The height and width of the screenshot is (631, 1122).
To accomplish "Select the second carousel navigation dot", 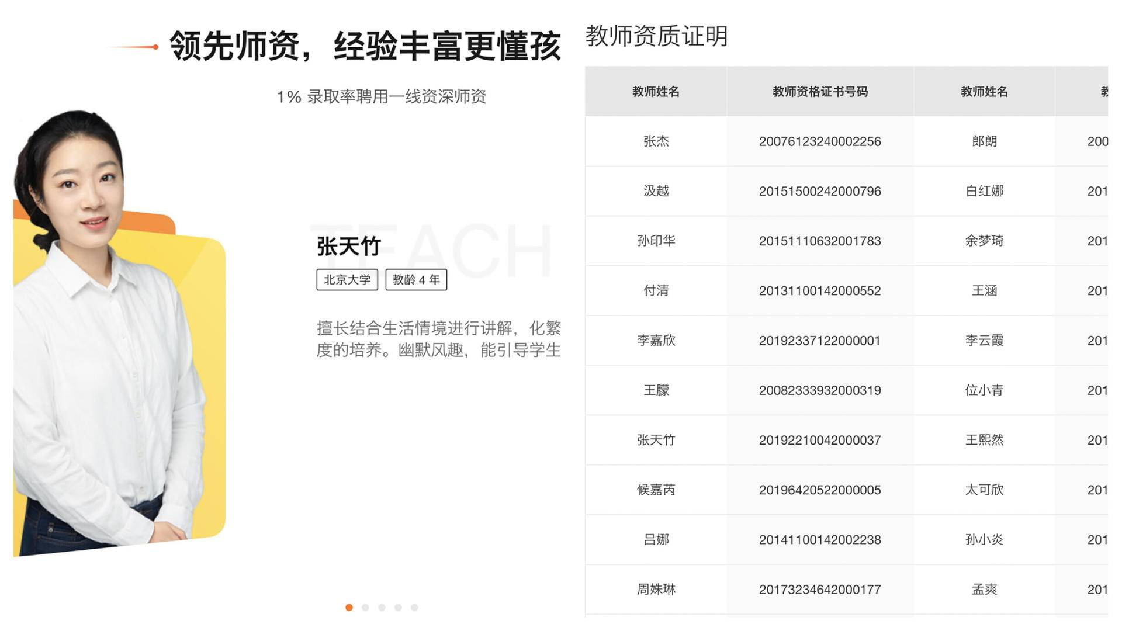I will 366,608.
